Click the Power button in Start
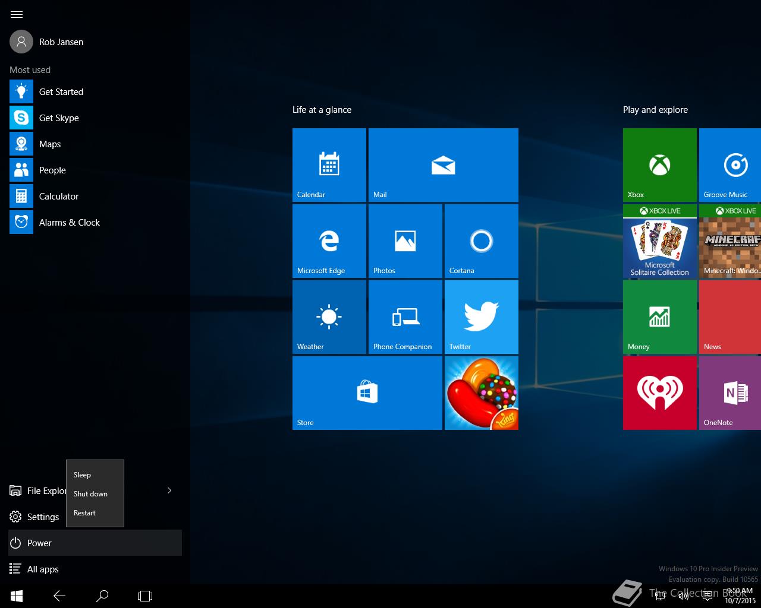 95,543
